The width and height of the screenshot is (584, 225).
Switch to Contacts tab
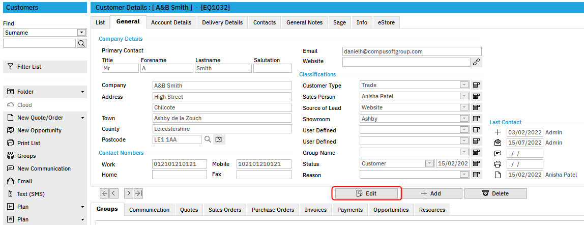265,22
